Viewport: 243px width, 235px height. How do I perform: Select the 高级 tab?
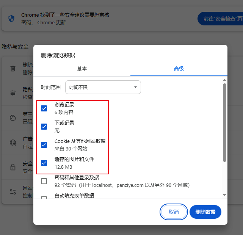click(179, 69)
